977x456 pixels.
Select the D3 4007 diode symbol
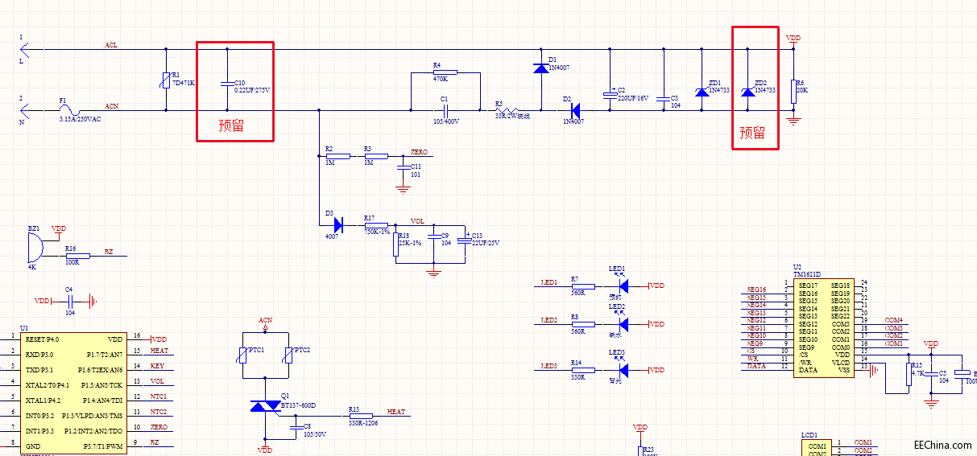point(338,226)
